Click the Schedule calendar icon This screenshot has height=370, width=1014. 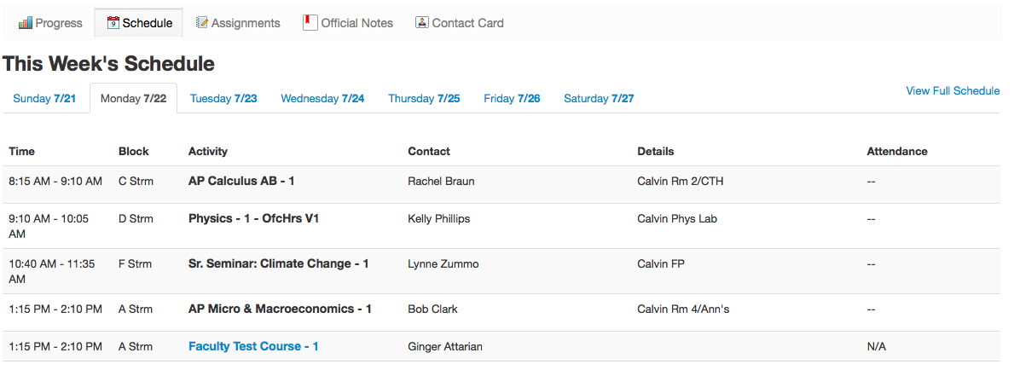click(113, 23)
